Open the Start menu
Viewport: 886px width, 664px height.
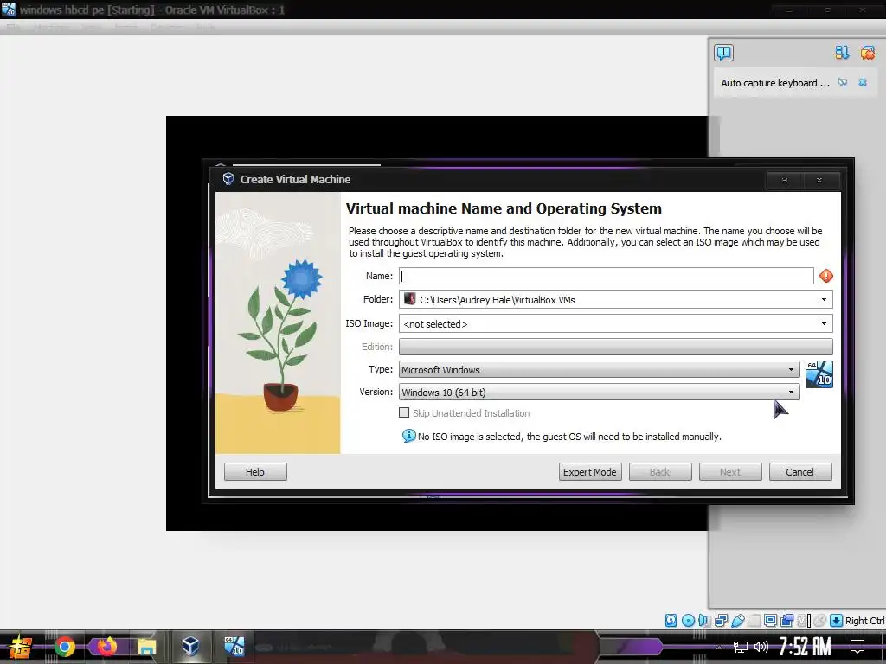pos(21,647)
